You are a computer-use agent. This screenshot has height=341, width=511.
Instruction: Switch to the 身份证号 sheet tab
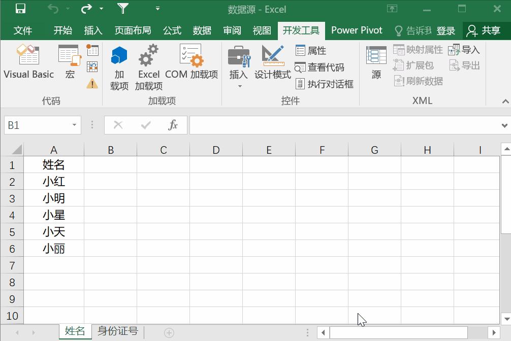click(x=118, y=331)
